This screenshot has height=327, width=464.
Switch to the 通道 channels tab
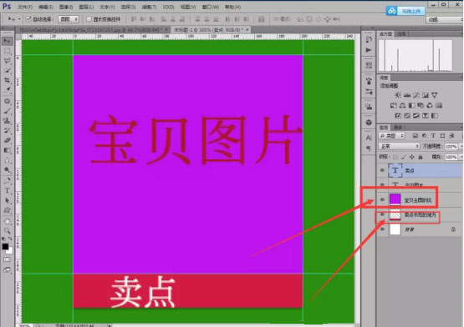point(398,128)
